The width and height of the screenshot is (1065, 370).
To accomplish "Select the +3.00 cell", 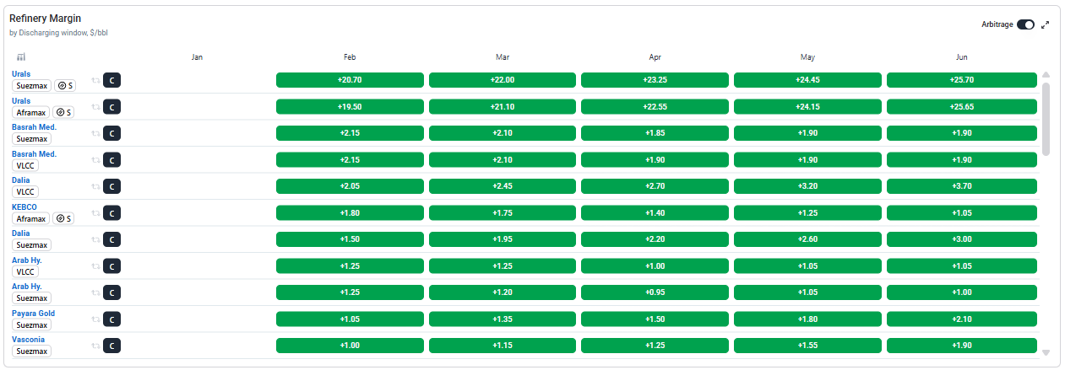I will [x=961, y=239].
